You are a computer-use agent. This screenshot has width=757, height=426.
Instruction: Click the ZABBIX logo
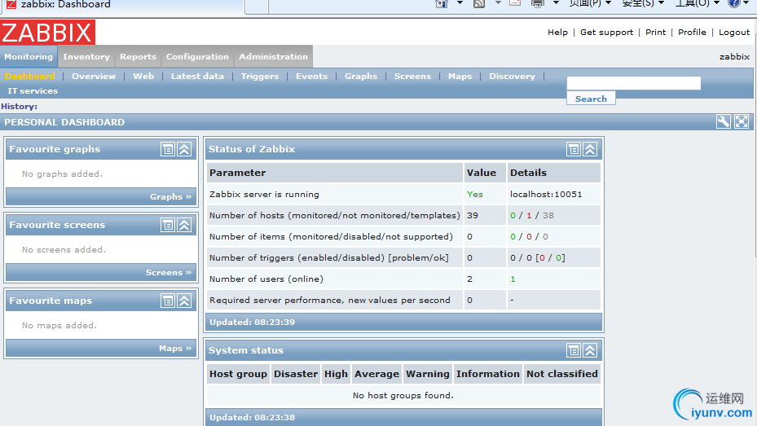tap(48, 33)
